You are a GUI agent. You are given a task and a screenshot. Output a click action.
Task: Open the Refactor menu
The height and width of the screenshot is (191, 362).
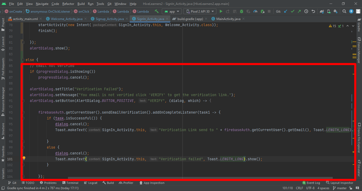tap(68, 4)
